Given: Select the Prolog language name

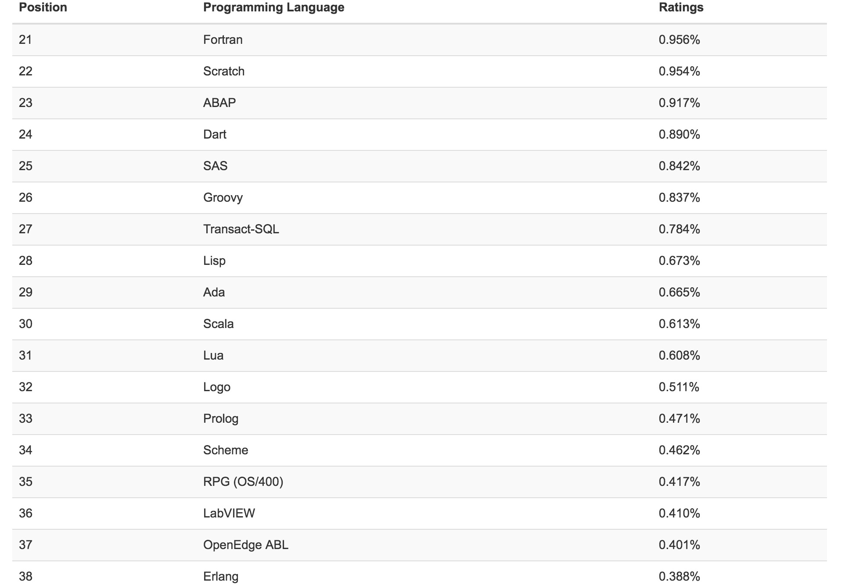Looking at the screenshot, I should pyautogui.click(x=220, y=419).
